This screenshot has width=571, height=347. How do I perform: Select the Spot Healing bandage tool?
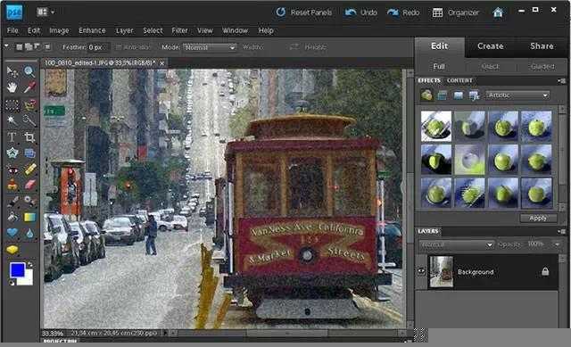pyautogui.click(x=29, y=169)
